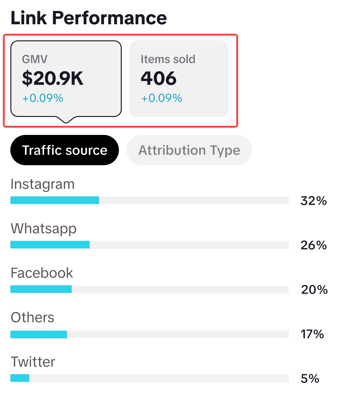Switch to the Traffic source tab
347x407 pixels.
(x=64, y=150)
